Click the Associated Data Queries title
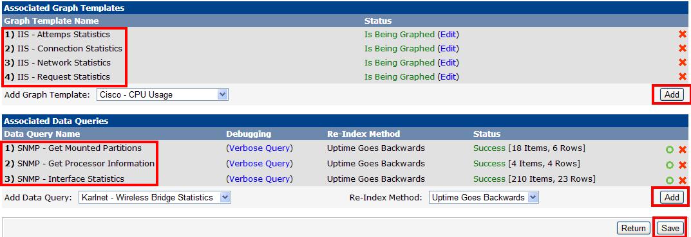691x237 pixels. pyautogui.click(x=57, y=121)
